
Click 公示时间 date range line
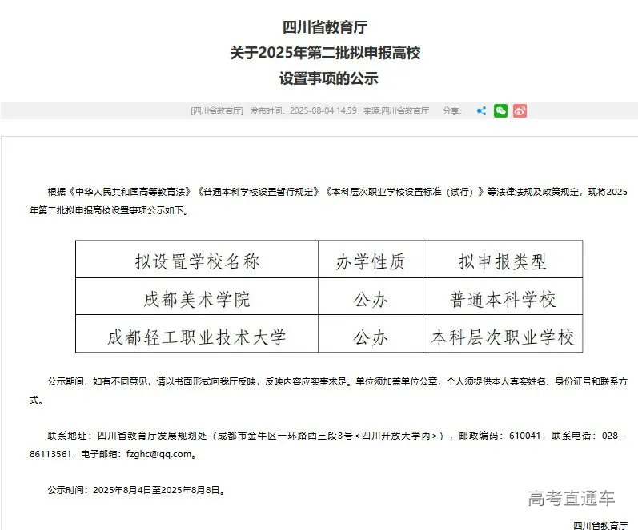click(136, 490)
